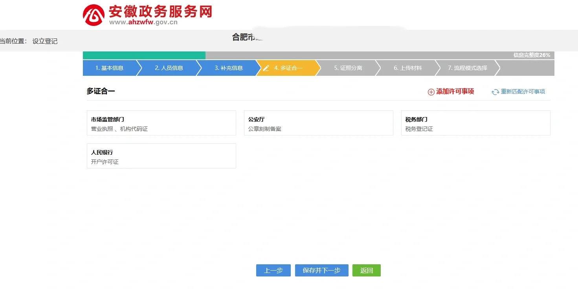This screenshot has width=578, height=291.
Task: Select step 7 流程模式选择
Action: (468, 68)
